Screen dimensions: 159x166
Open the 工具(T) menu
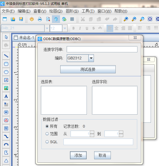pyautogui.click(x=88, y=11)
